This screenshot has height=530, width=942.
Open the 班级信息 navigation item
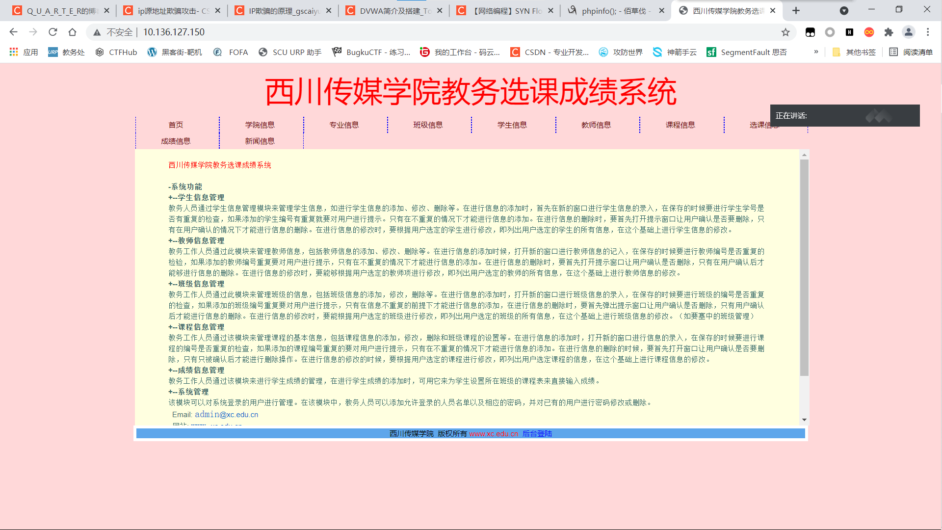point(428,125)
